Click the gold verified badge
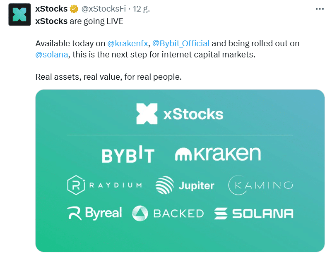Screen dimensions: 332x254 tap(74, 9)
